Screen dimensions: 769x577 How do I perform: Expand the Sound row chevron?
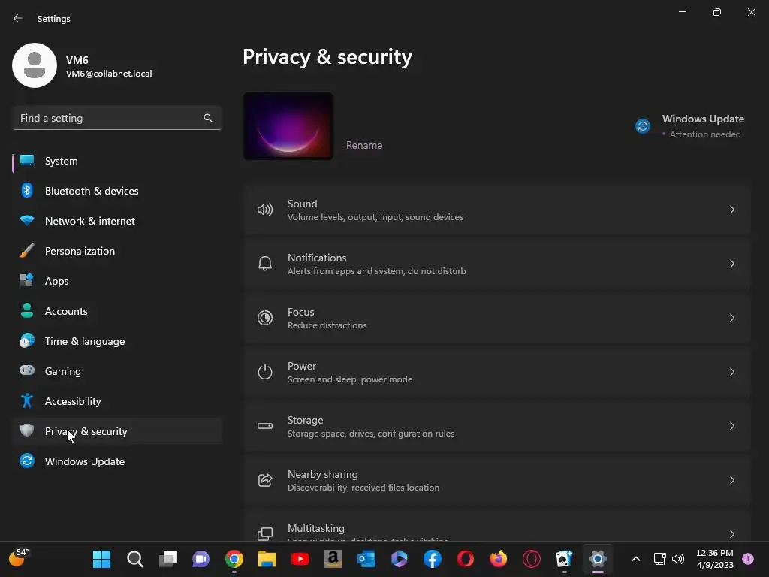coord(731,210)
